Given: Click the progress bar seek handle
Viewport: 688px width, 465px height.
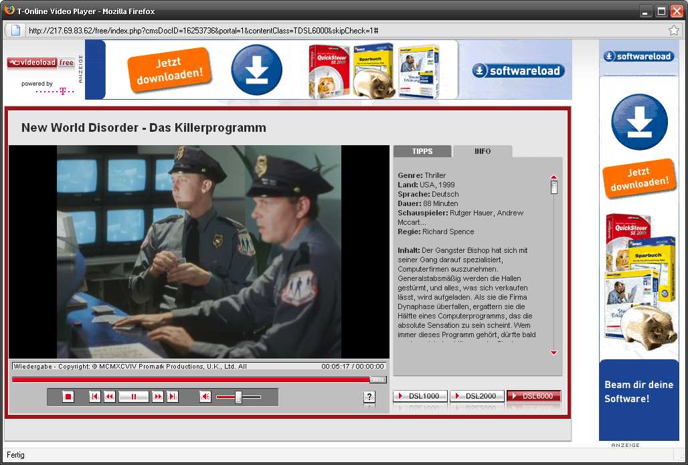Looking at the screenshot, I should 378,379.
